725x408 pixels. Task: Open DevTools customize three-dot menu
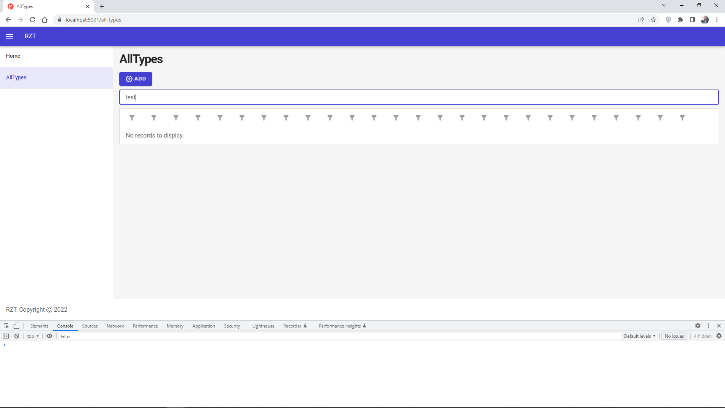(x=708, y=326)
